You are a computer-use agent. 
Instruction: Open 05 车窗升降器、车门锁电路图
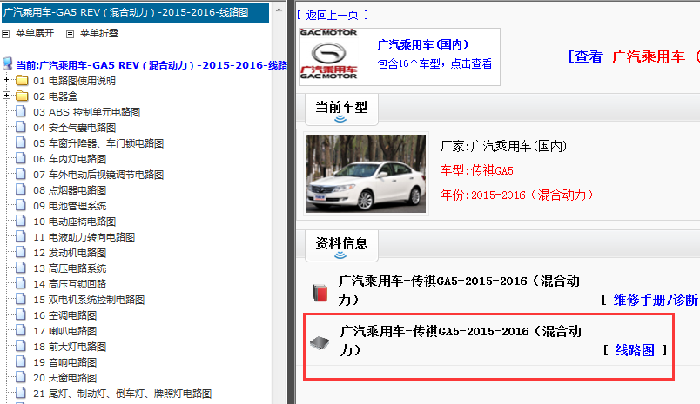pos(98,143)
